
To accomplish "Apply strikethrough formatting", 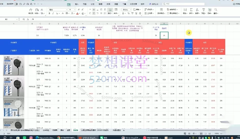I will 63,14.
